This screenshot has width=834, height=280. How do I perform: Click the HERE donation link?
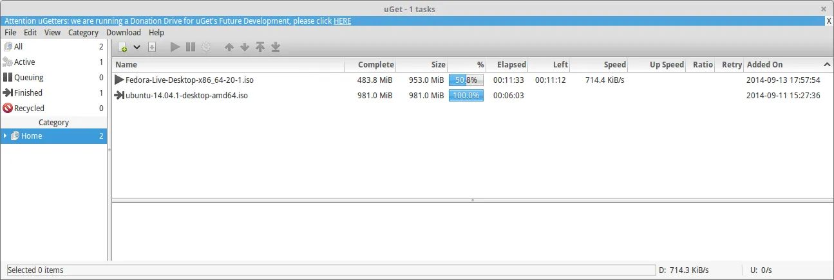[x=342, y=21]
